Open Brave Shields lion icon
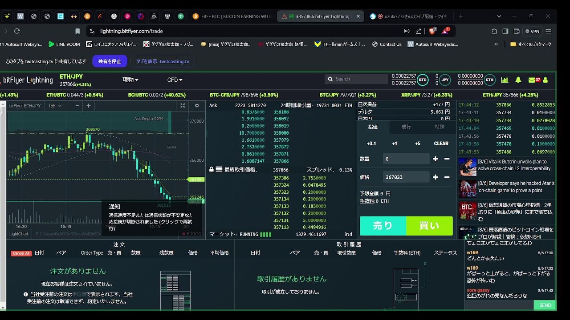 coord(432,31)
